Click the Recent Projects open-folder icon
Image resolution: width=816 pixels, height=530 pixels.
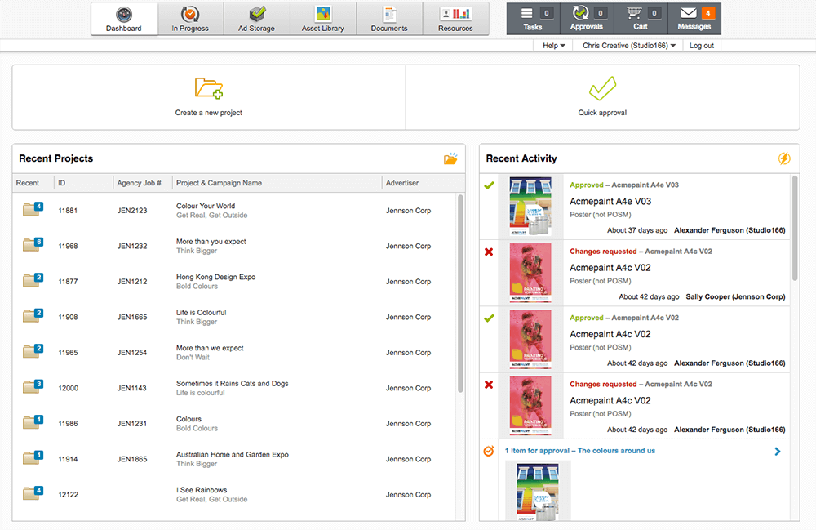pos(450,158)
